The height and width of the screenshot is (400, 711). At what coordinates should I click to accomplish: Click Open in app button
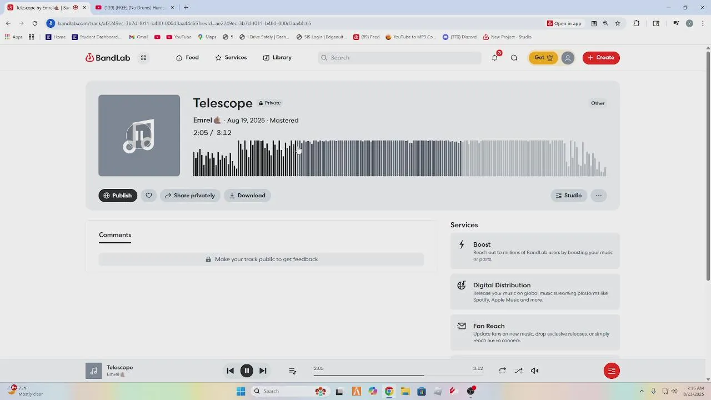tap(564, 23)
